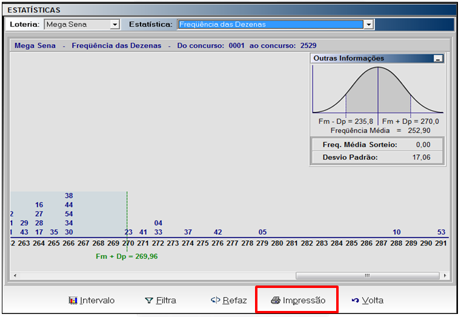Viewport: 461px width, 317px height.
Task: Click dezena 29 in the chart
Action: click(x=24, y=223)
